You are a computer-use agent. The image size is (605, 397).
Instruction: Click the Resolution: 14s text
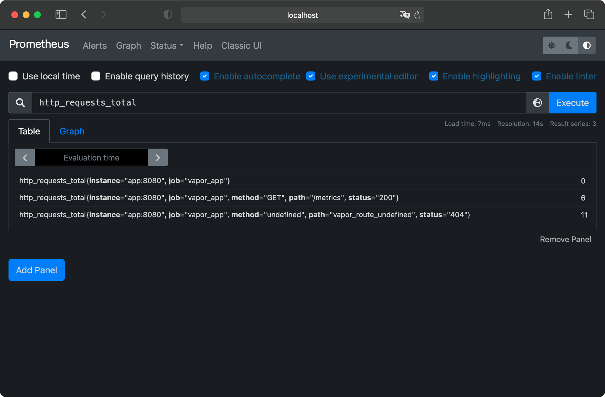pyautogui.click(x=520, y=124)
